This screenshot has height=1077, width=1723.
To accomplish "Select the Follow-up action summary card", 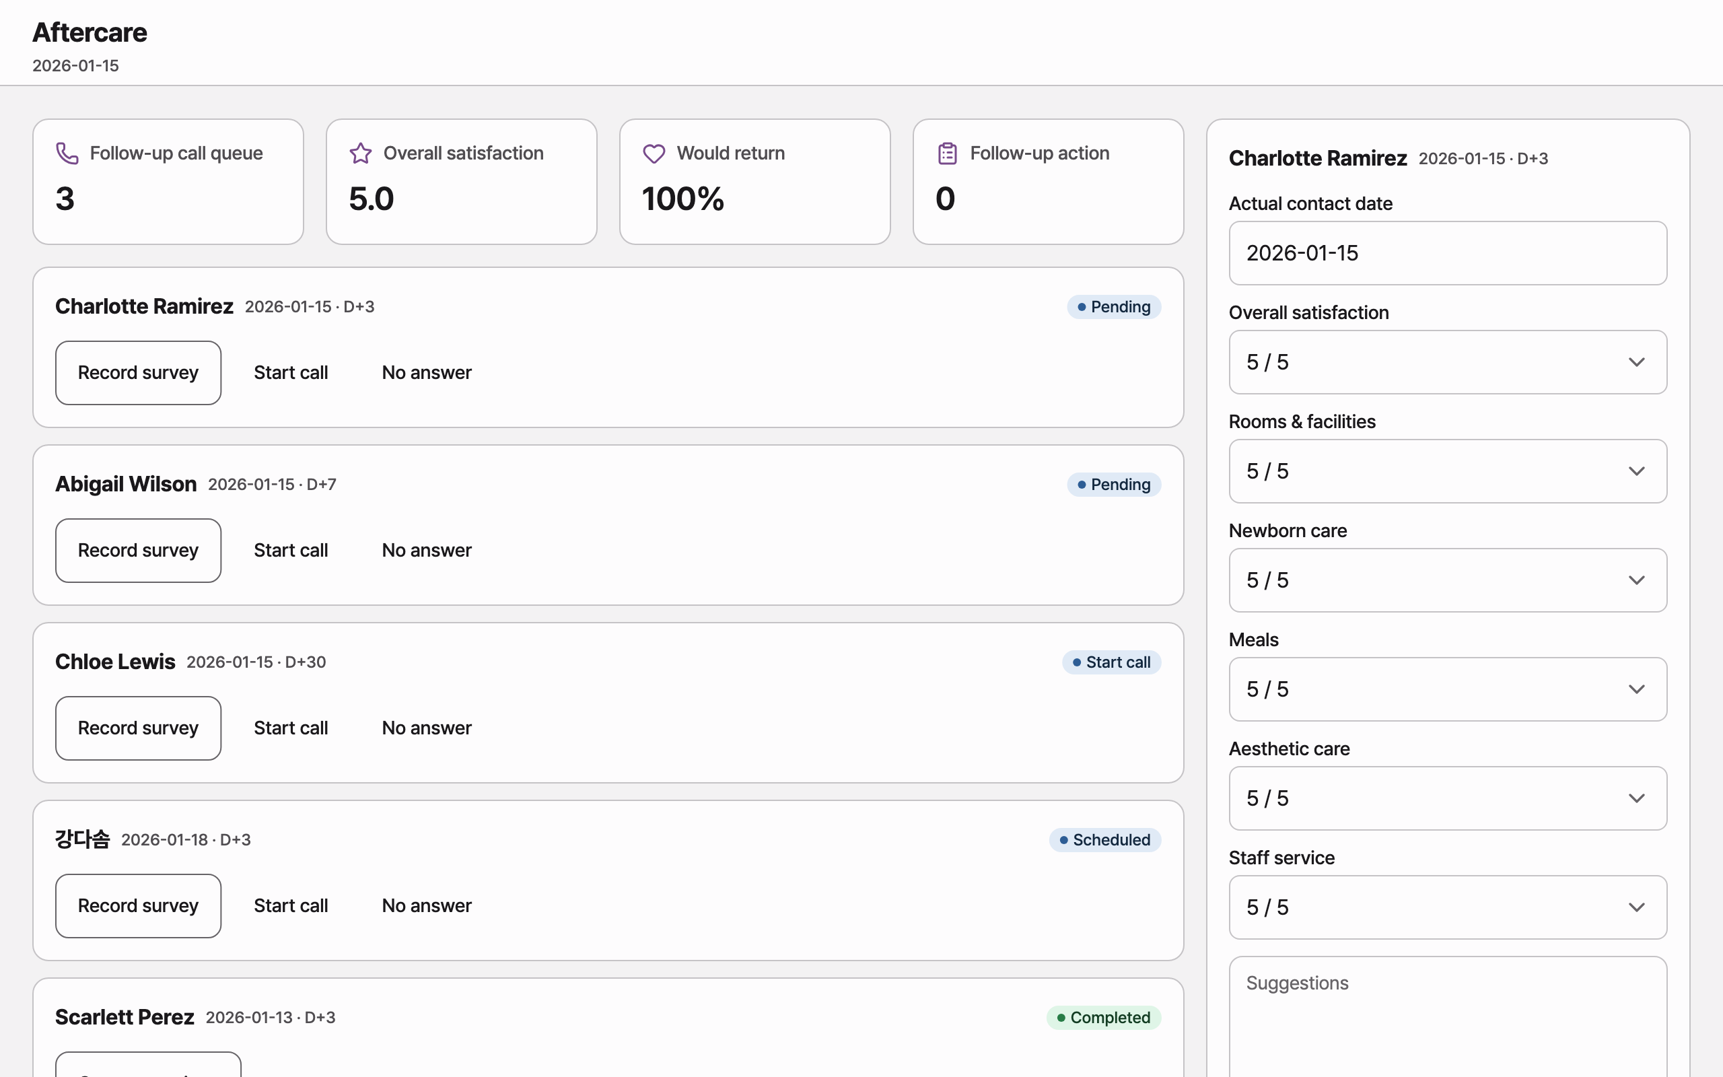I will [x=1048, y=182].
